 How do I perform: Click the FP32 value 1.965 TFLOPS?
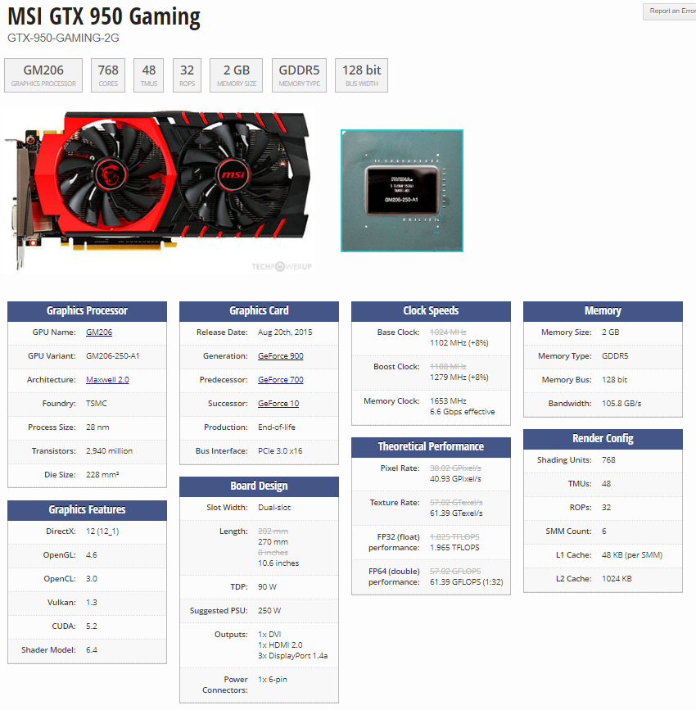[454, 548]
